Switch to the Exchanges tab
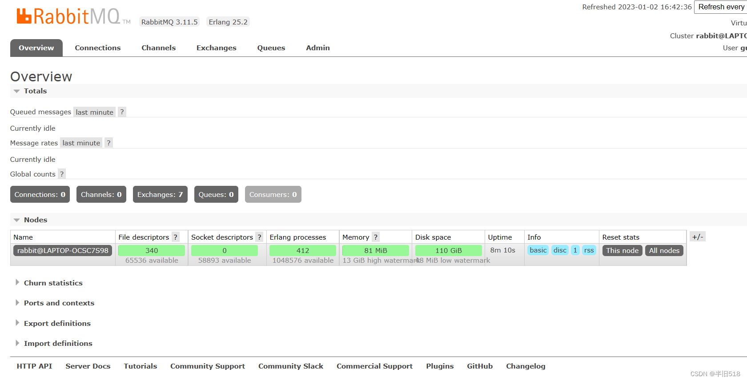Screen dimensions: 747x381 tap(217, 48)
